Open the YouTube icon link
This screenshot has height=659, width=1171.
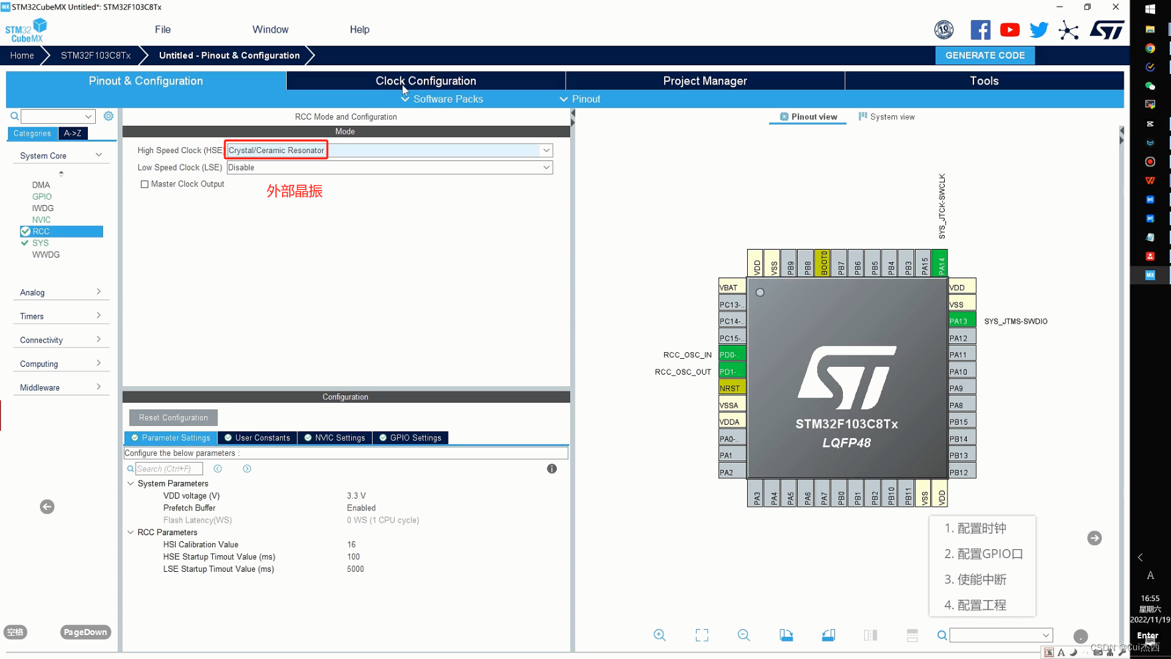point(1009,30)
